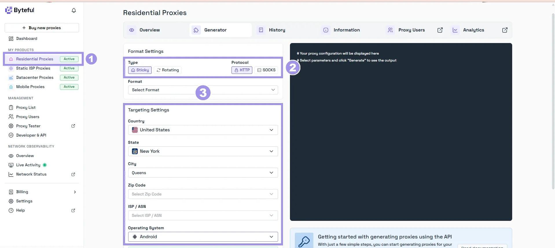
Task: Click the Datacenter Proxies icon
Action: pyautogui.click(x=11, y=78)
